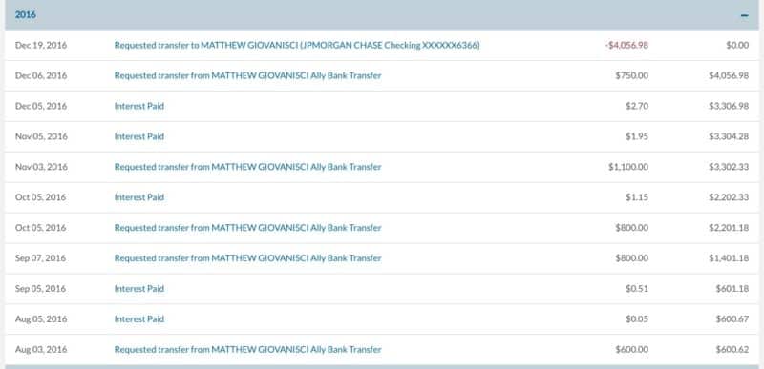This screenshot has height=369, width=764.
Task: Open the Ally Bank Transfer link with balance $2,201.18
Action: (247, 228)
